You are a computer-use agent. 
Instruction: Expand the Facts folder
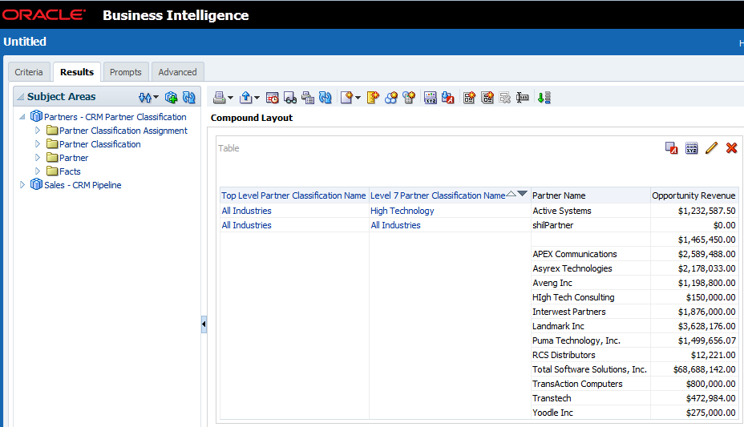click(x=38, y=171)
